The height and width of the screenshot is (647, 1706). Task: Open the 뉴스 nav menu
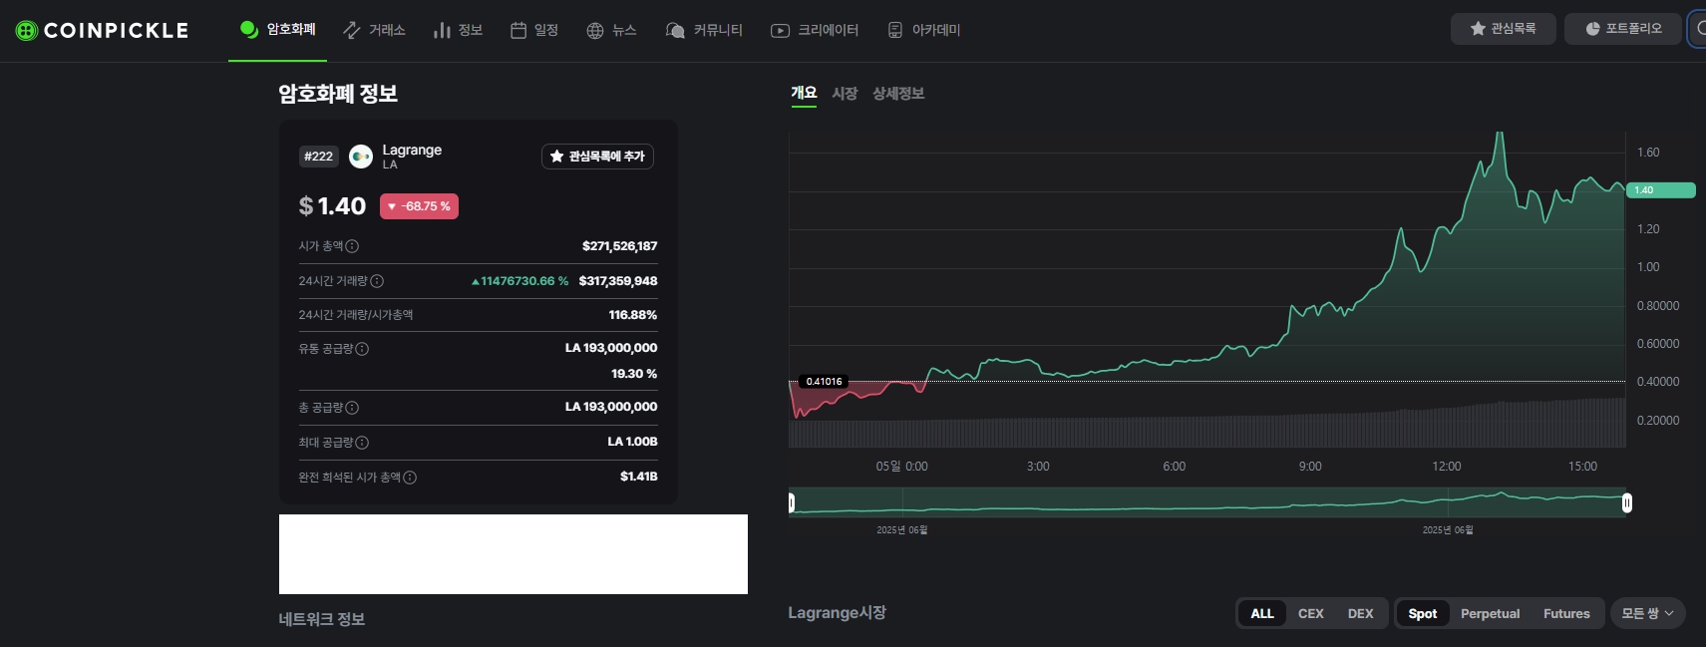(x=611, y=30)
